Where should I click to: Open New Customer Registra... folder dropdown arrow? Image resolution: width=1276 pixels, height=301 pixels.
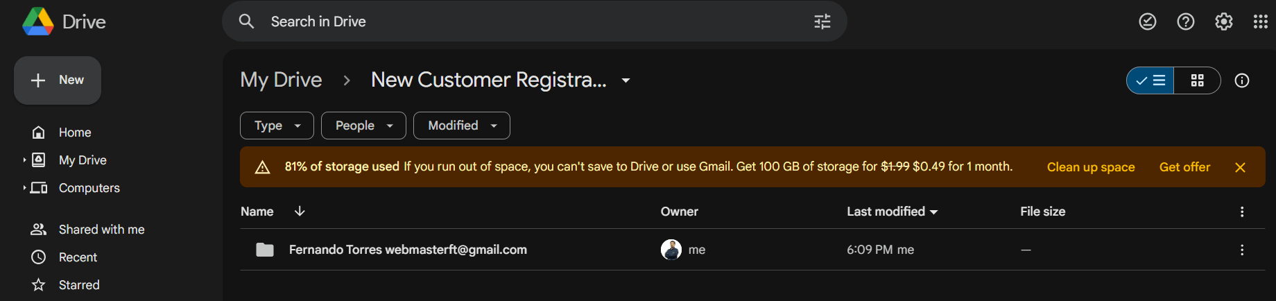626,80
